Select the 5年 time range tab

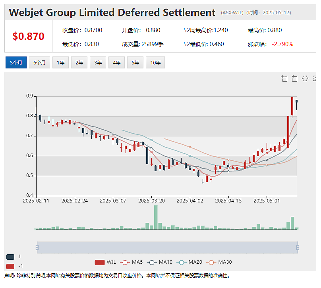[x=135, y=62]
